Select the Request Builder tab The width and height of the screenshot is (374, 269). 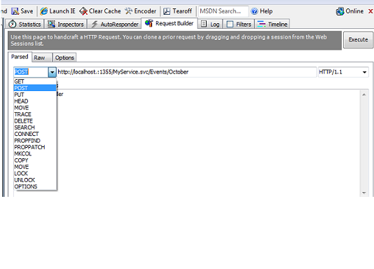point(169,23)
